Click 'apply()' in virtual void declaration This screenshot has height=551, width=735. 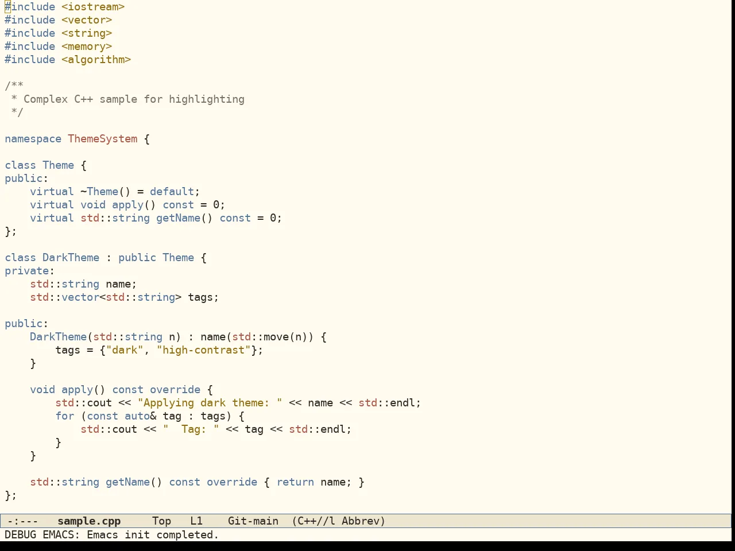(134, 205)
